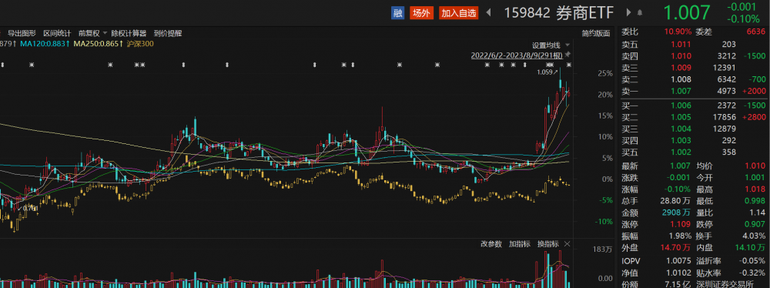The width and height of the screenshot is (770, 288).
Task: Go to previous stock with left arrow
Action: tap(489, 13)
